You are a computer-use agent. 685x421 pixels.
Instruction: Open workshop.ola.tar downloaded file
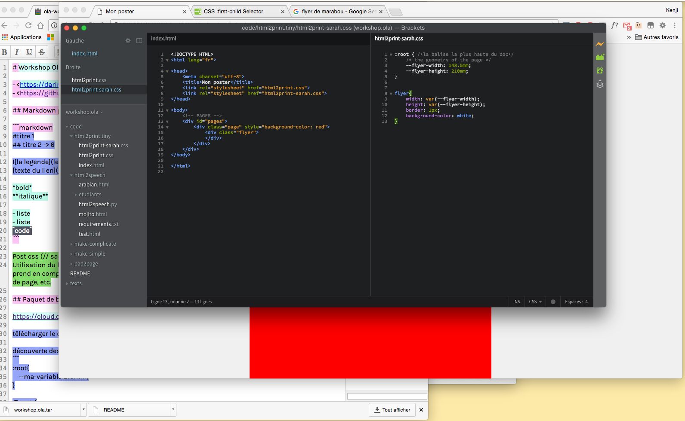pos(41,410)
